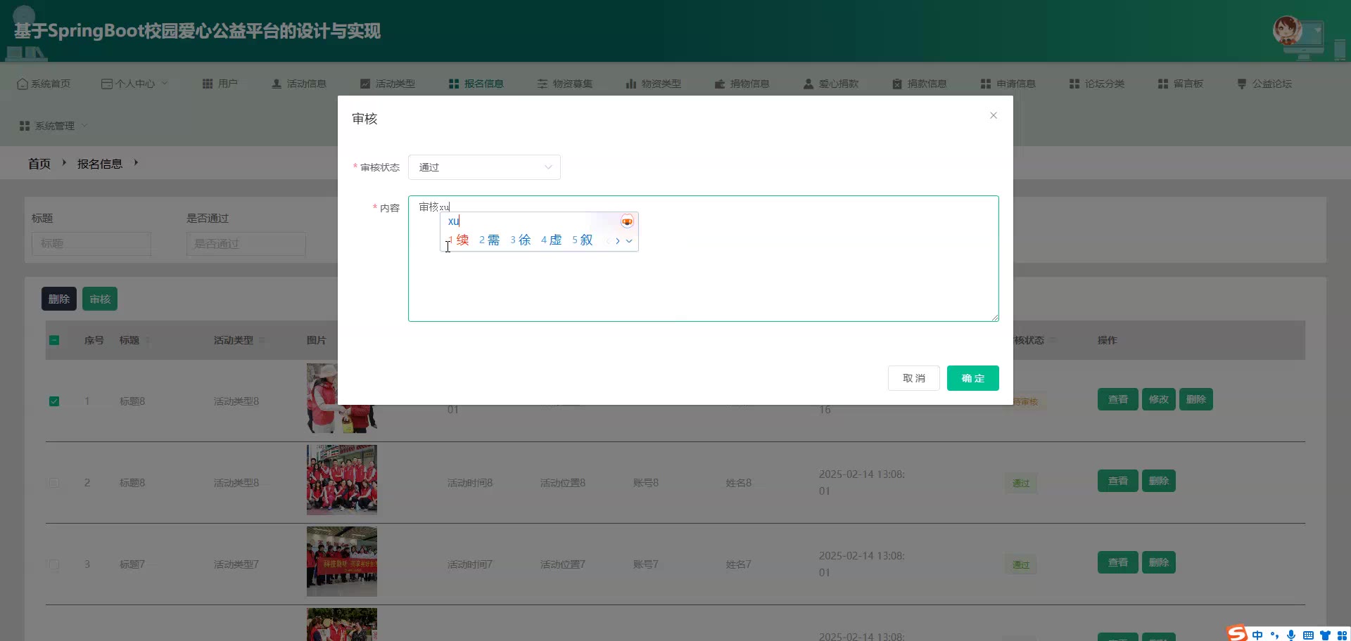The width and height of the screenshot is (1351, 641).
Task: Check the checkbox for row 3
Action: pyautogui.click(x=54, y=564)
